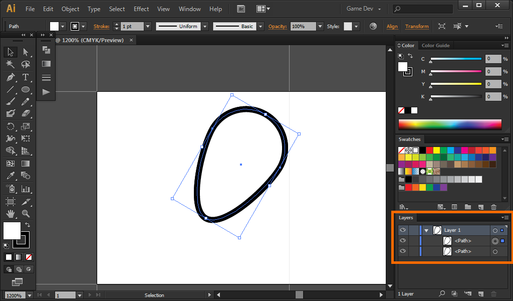Choose the Ellipse tool
The height and width of the screenshot is (301, 513).
pyautogui.click(x=26, y=90)
